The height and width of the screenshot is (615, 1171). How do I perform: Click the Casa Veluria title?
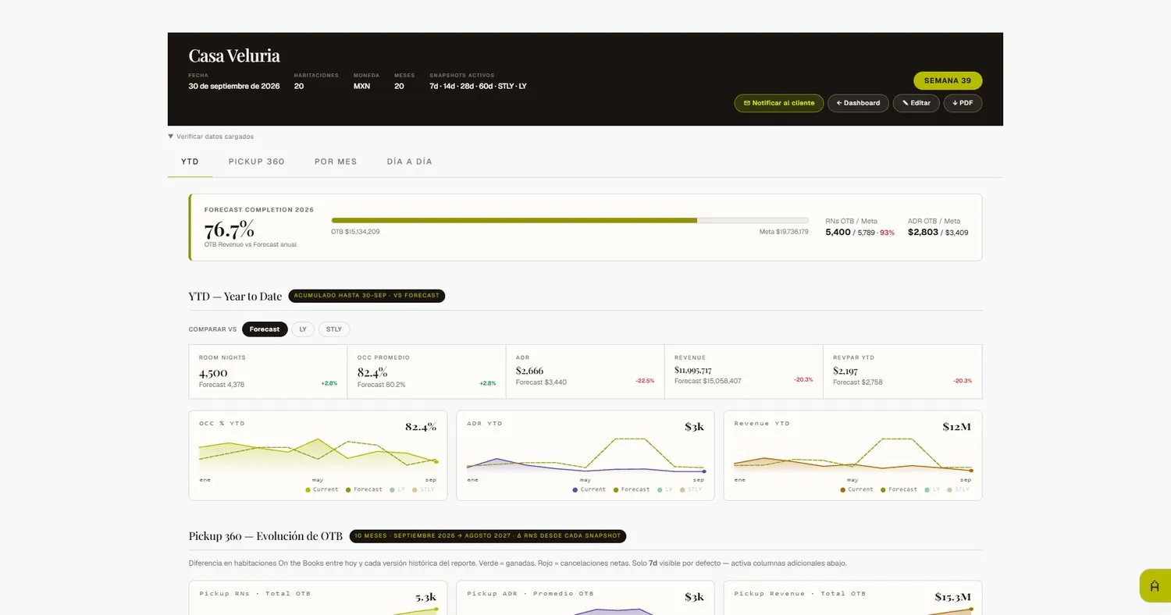click(x=234, y=55)
